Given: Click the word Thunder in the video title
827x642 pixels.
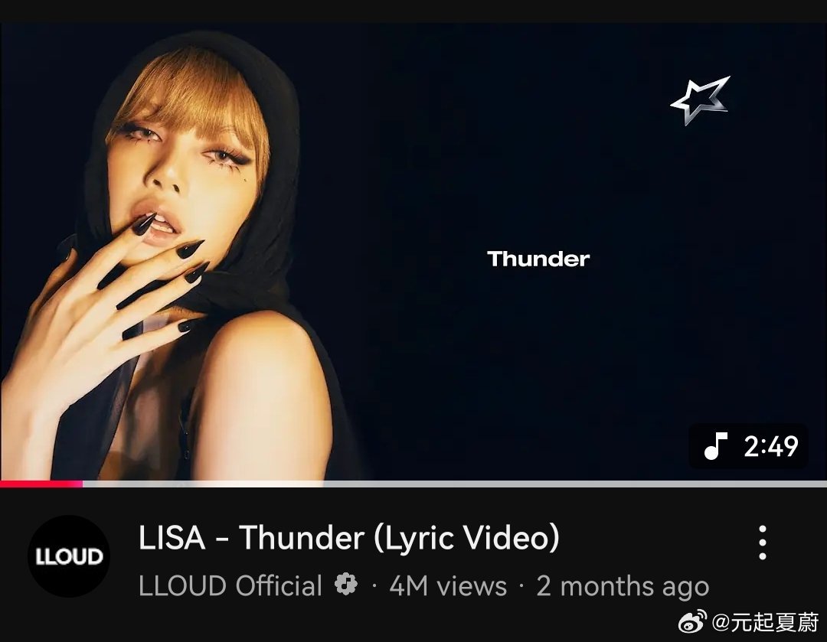Looking at the screenshot, I should click(x=302, y=538).
